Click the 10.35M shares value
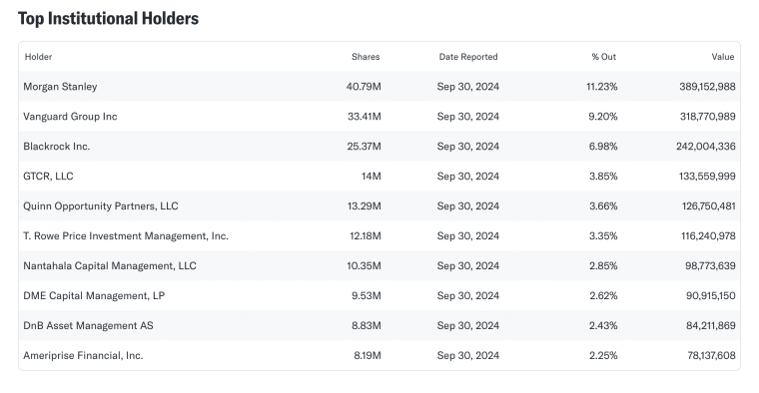This screenshot has height=393, width=759. tap(364, 266)
